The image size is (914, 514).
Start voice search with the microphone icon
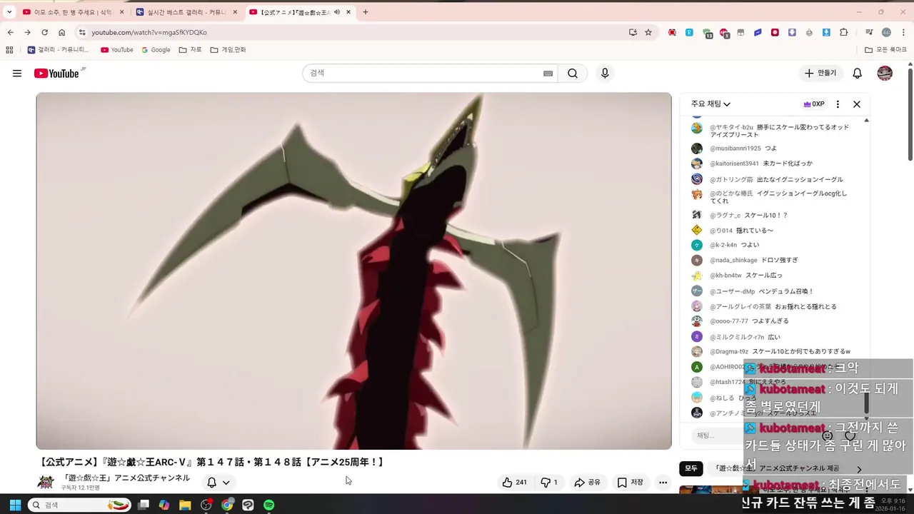tap(605, 74)
